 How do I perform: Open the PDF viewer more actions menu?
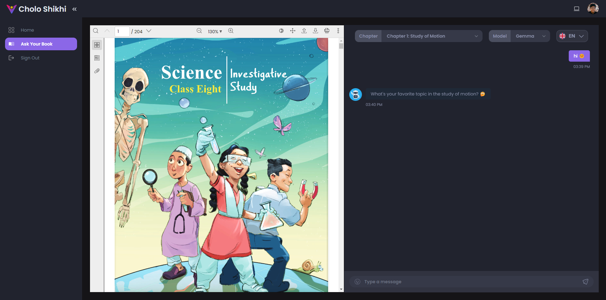[x=338, y=31]
